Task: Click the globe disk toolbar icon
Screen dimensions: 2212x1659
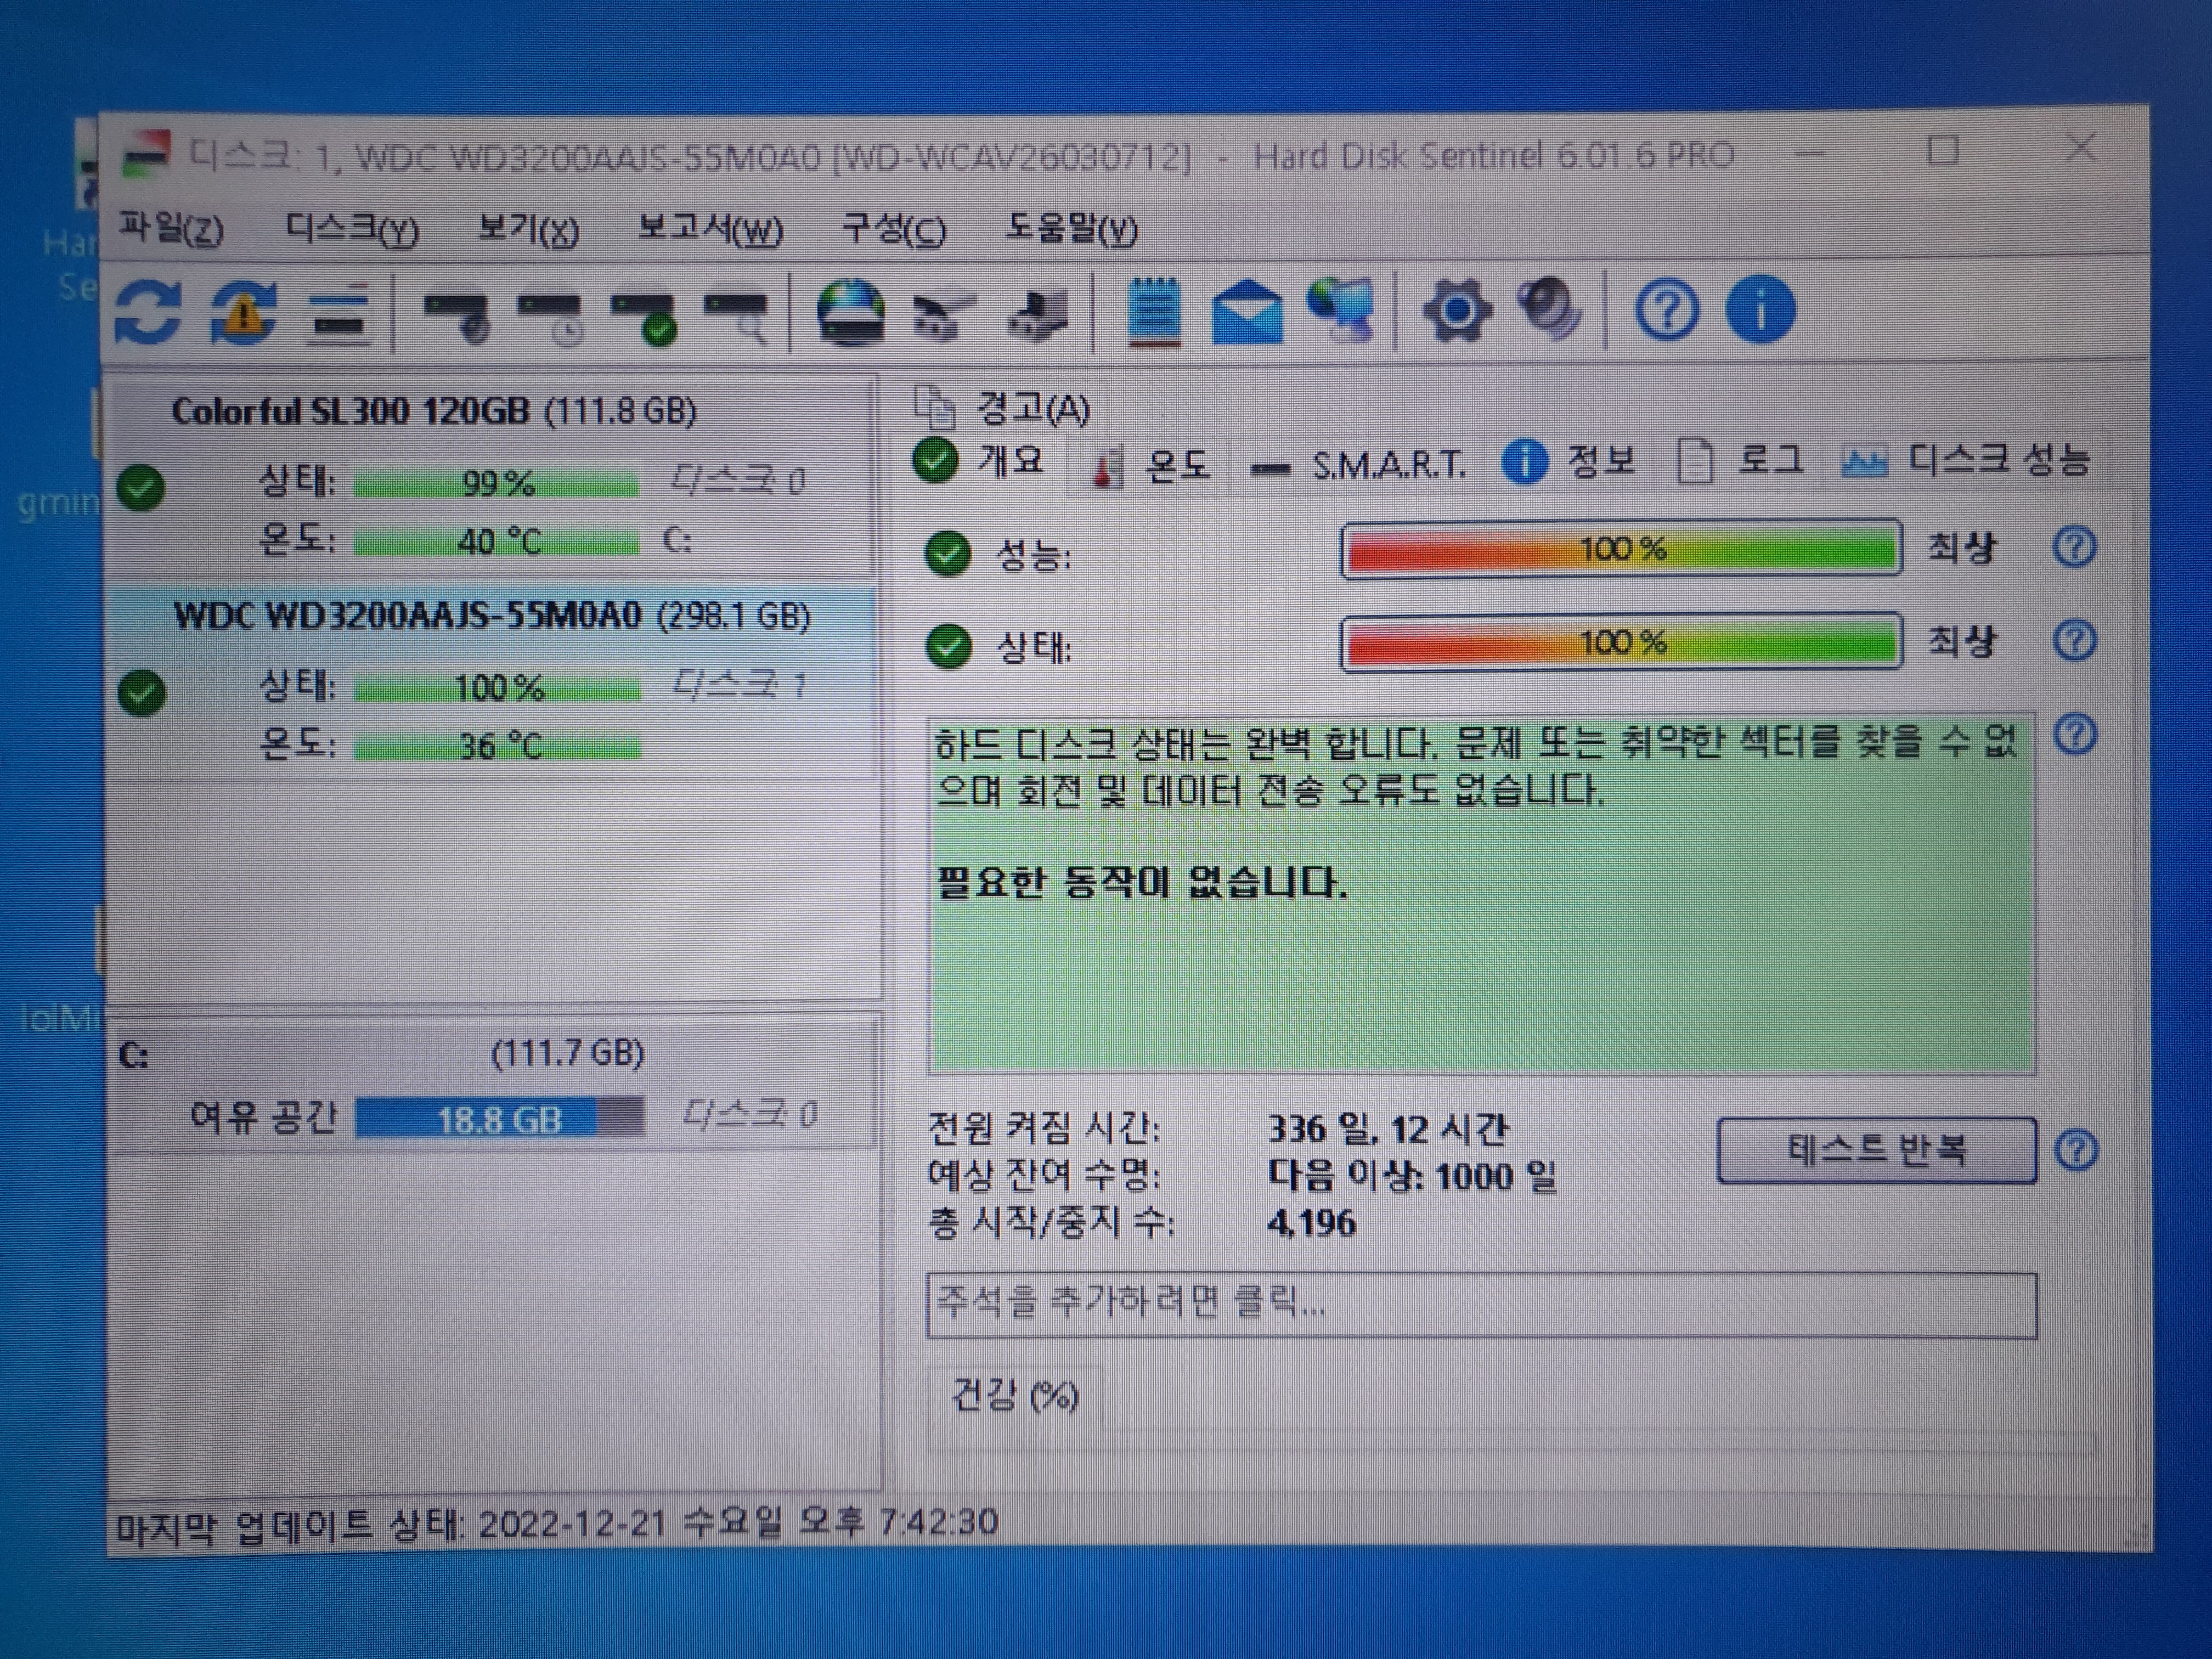Action: 850,313
